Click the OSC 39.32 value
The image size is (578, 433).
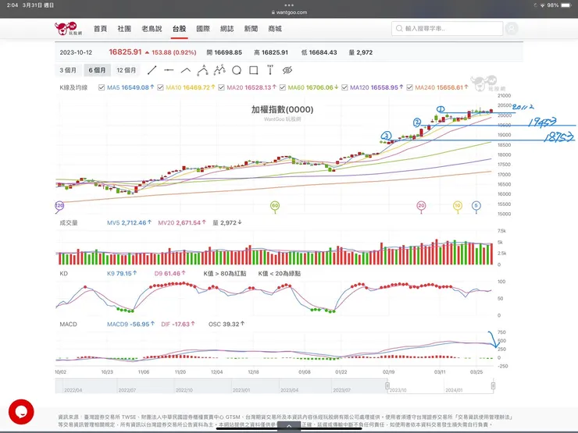click(227, 325)
